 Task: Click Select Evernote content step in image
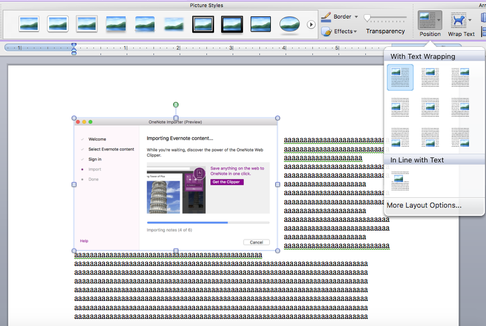point(111,149)
